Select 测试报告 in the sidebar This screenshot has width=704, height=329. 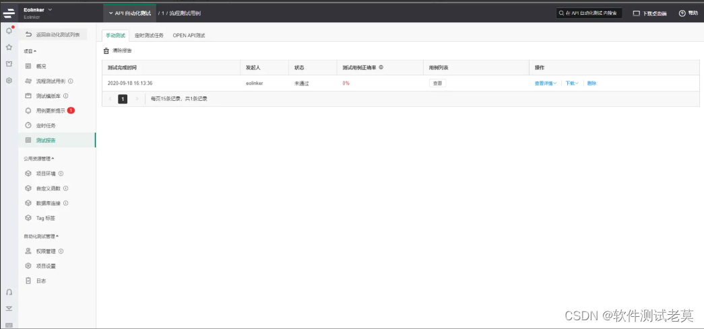[x=57, y=141]
